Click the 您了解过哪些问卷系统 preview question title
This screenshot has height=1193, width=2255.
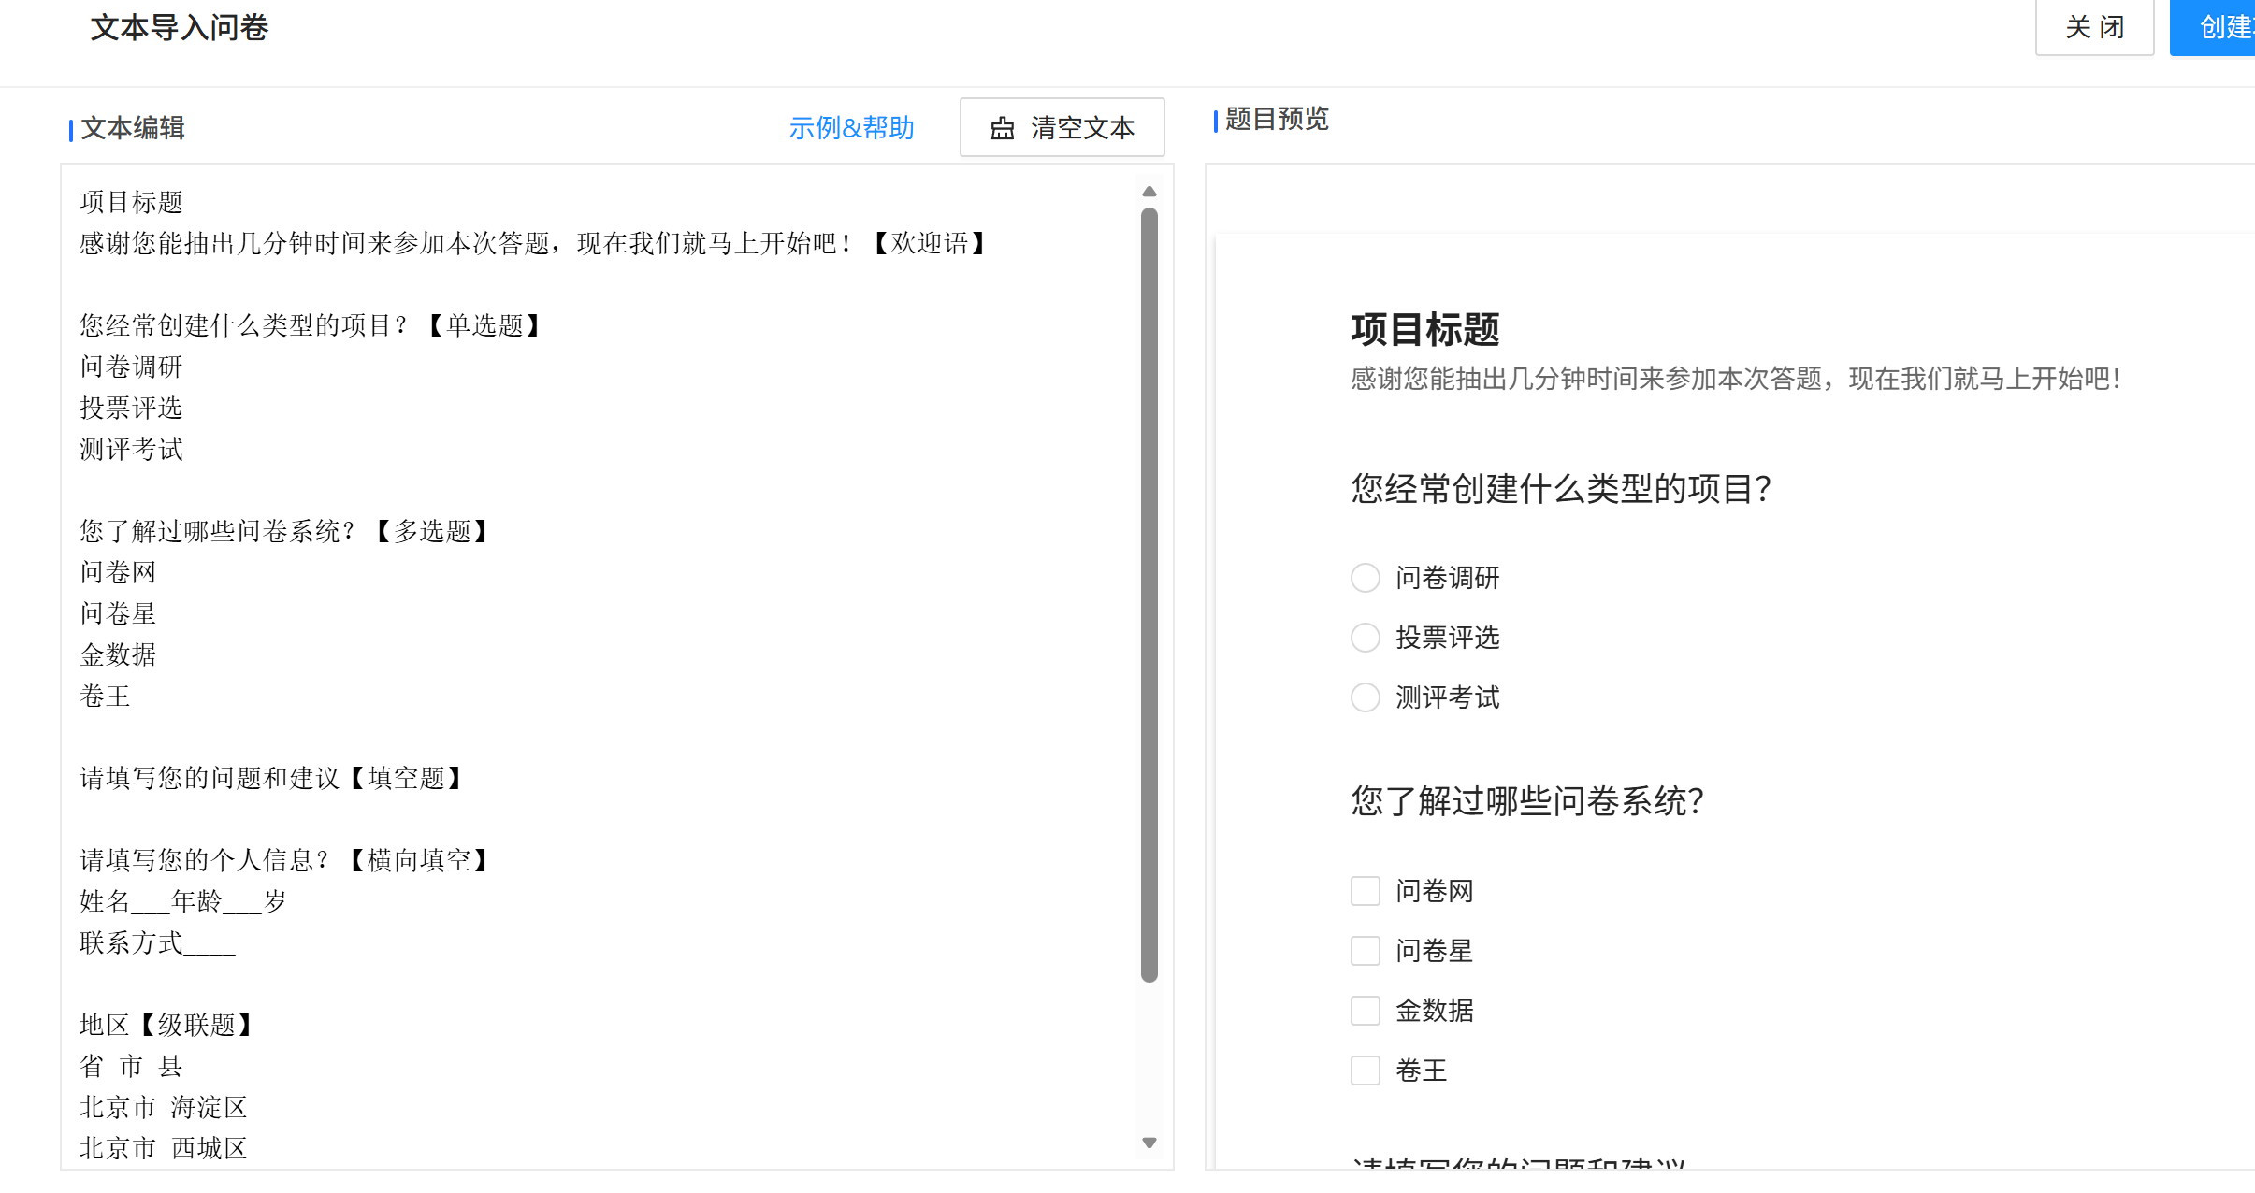pos(1526,801)
